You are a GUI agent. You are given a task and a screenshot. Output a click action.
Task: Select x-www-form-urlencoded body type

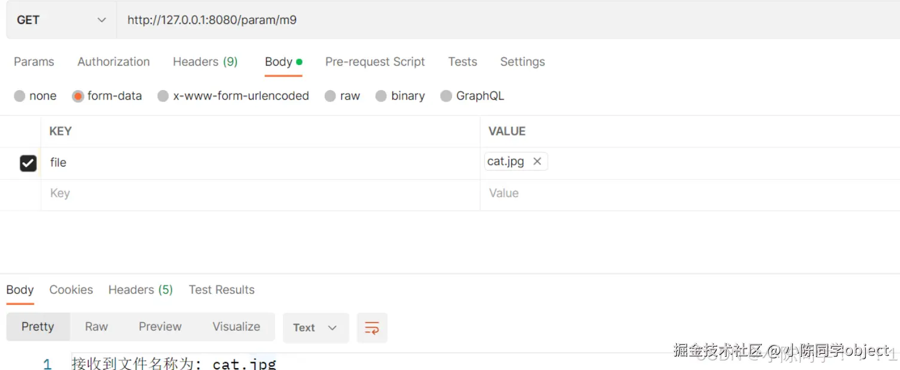[233, 96]
